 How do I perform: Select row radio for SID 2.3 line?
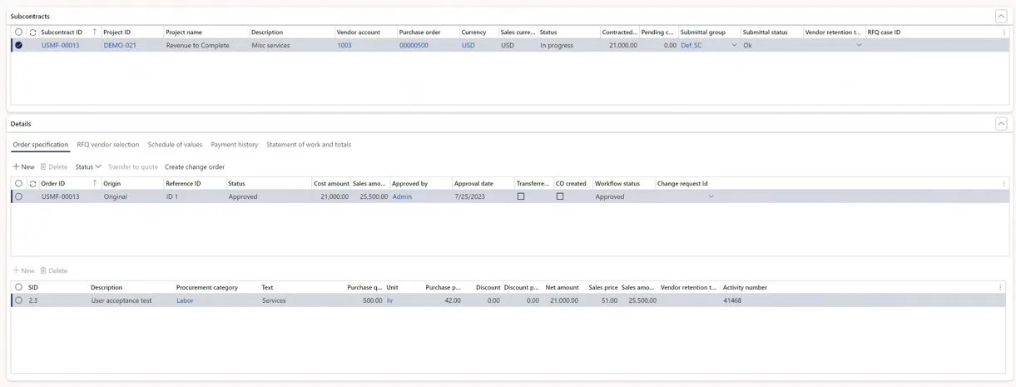point(18,300)
